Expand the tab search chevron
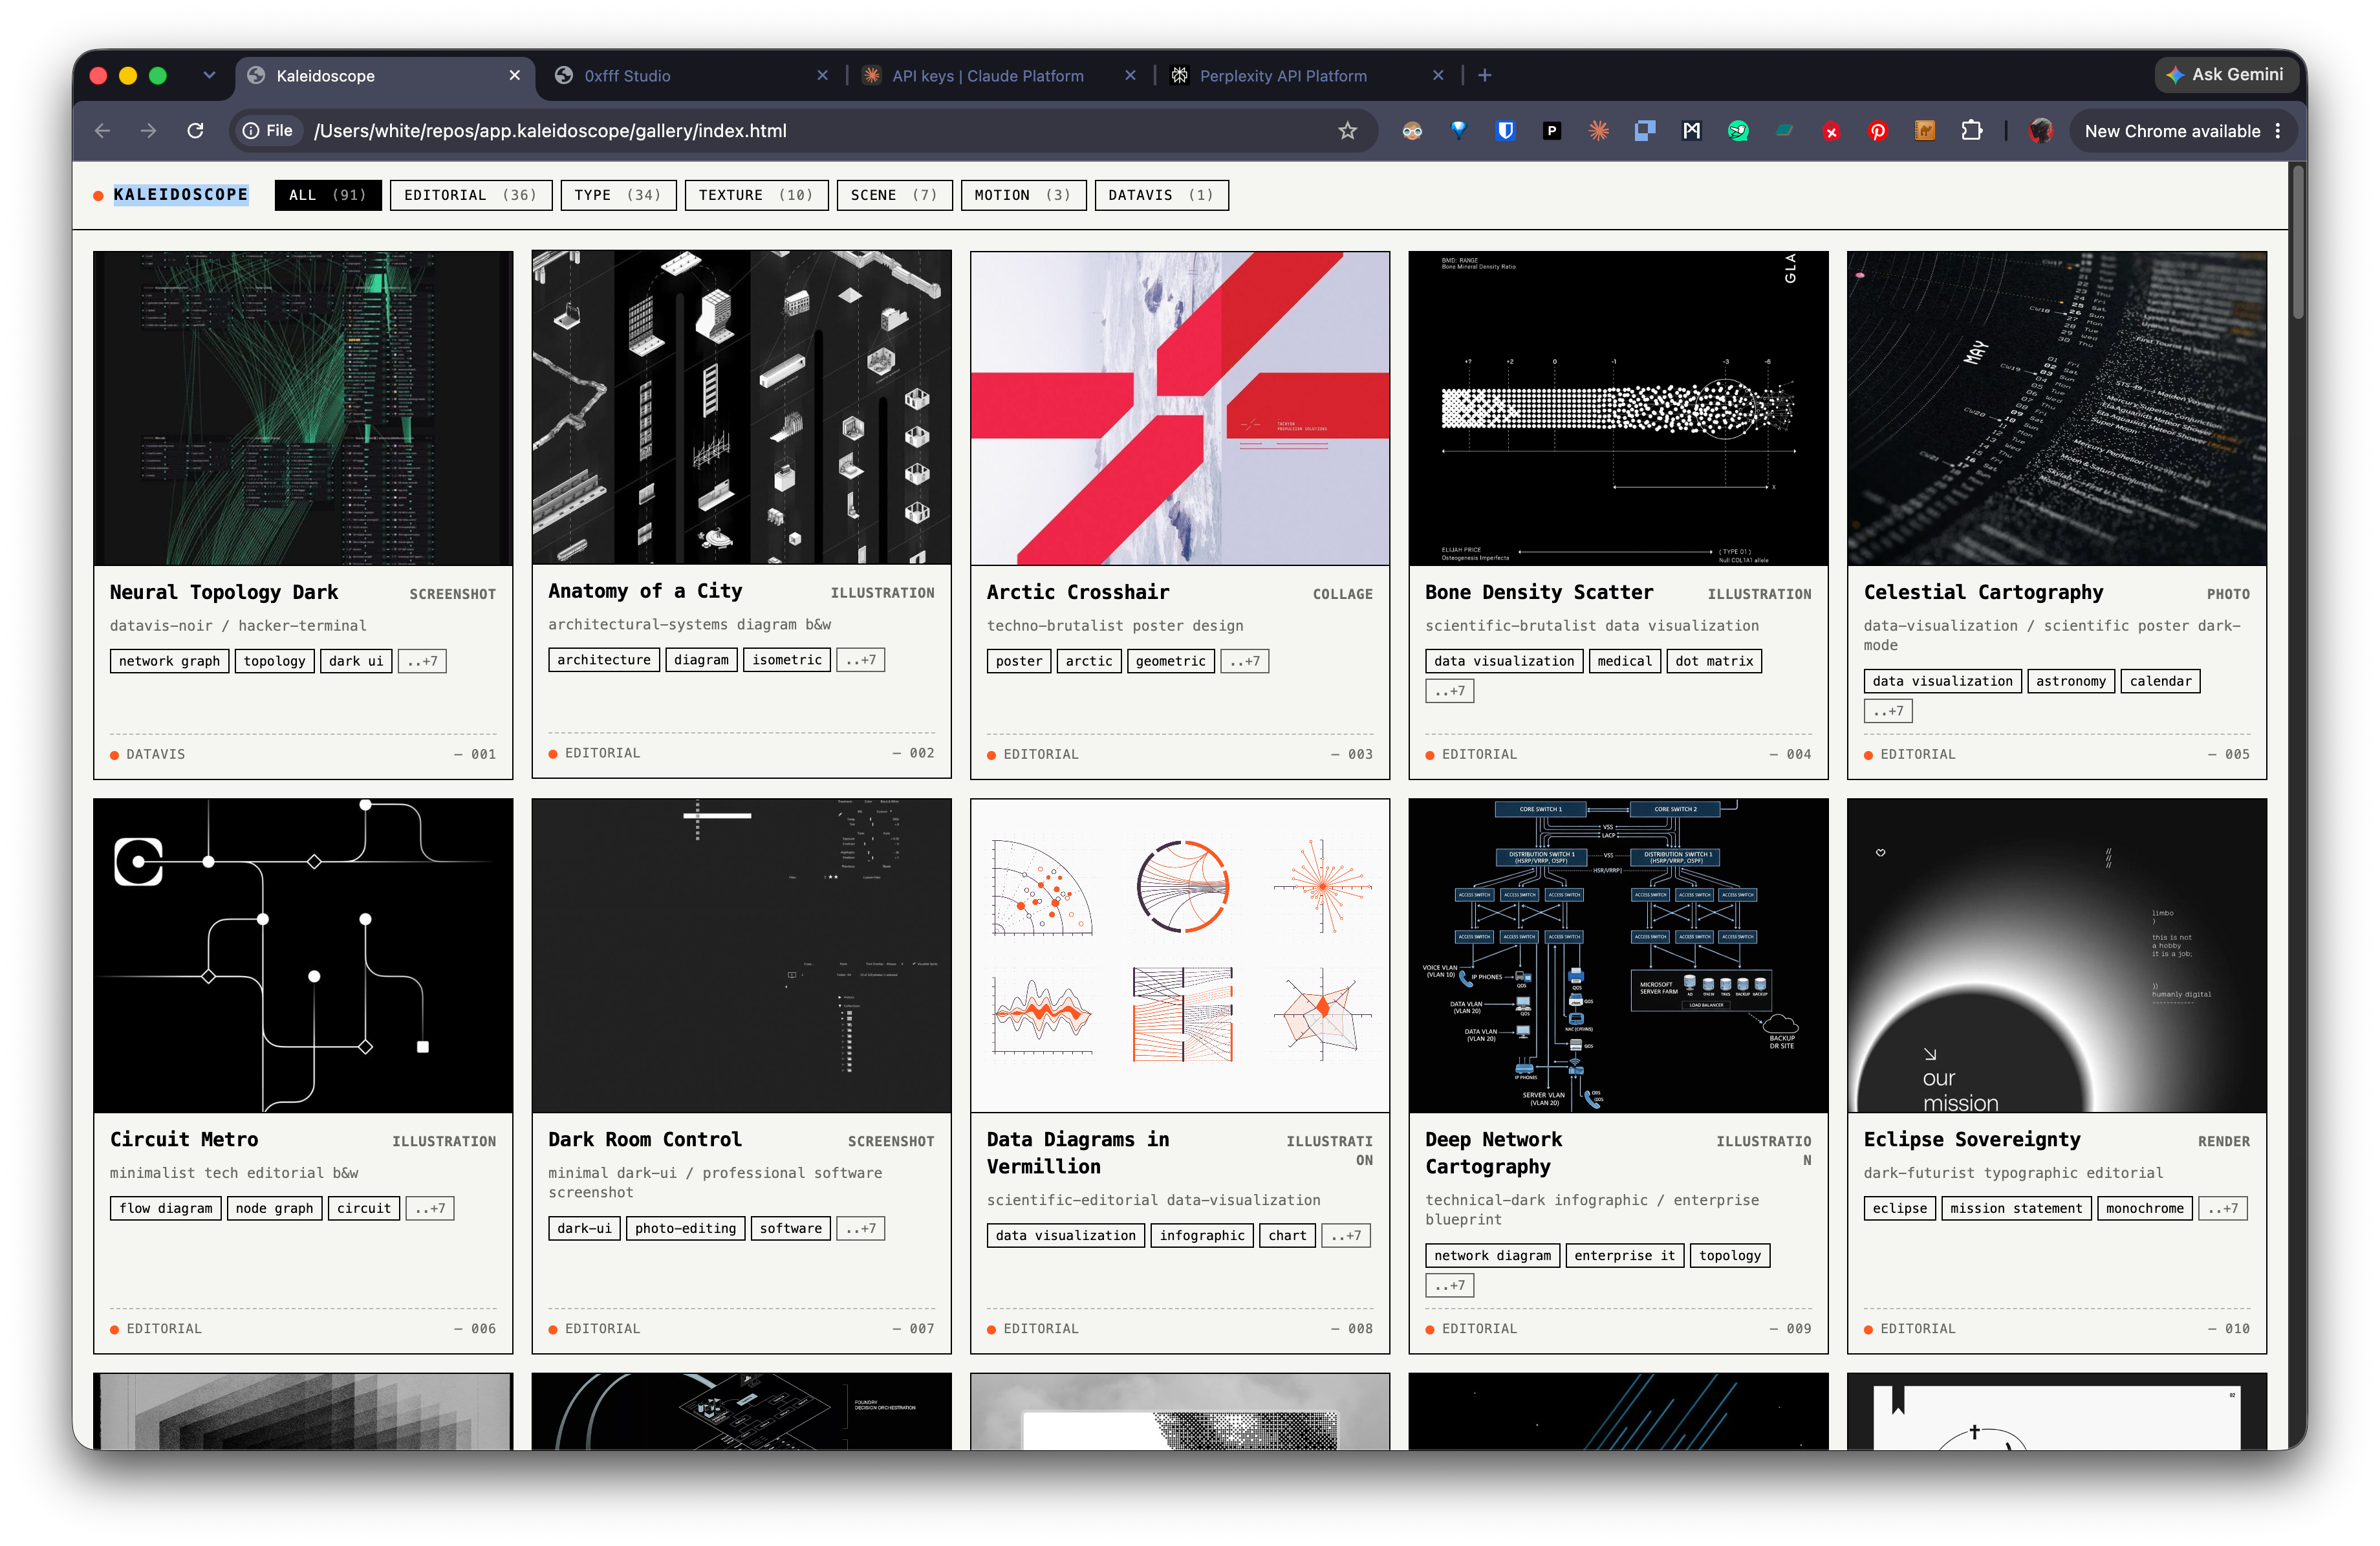This screenshot has width=2380, height=1546. 209,75
